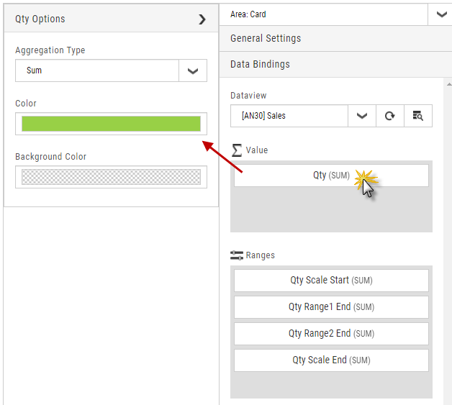Refresh the dataview with the reload icon

[390, 116]
